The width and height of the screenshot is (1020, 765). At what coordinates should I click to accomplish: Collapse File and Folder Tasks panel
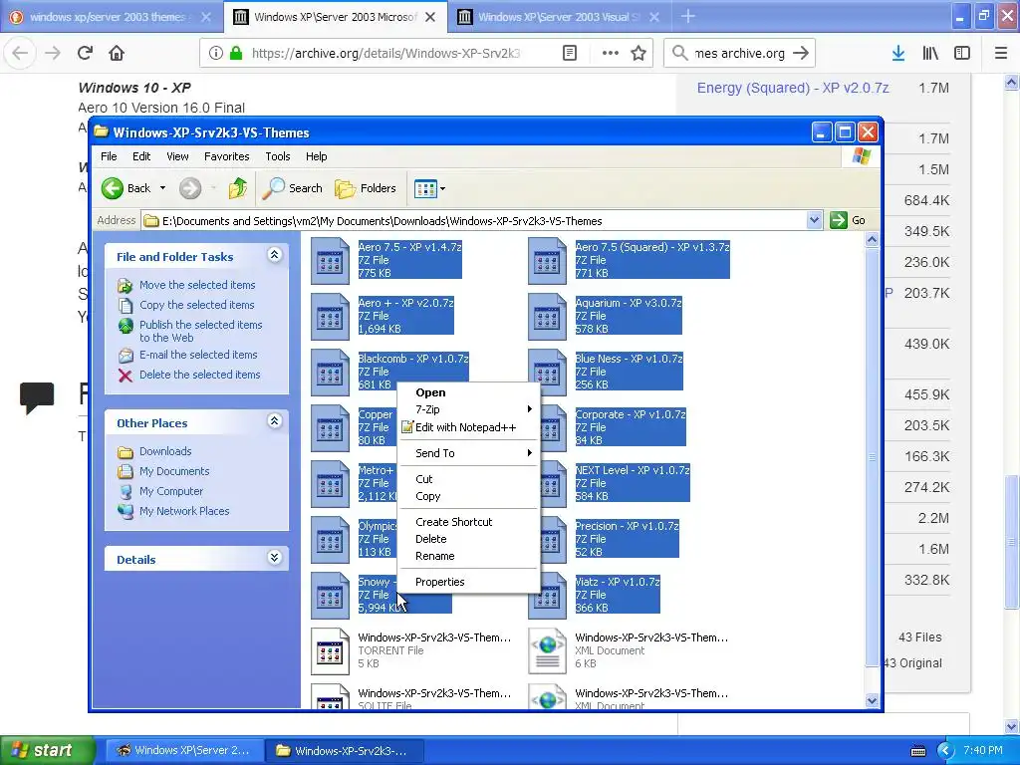pyautogui.click(x=275, y=255)
